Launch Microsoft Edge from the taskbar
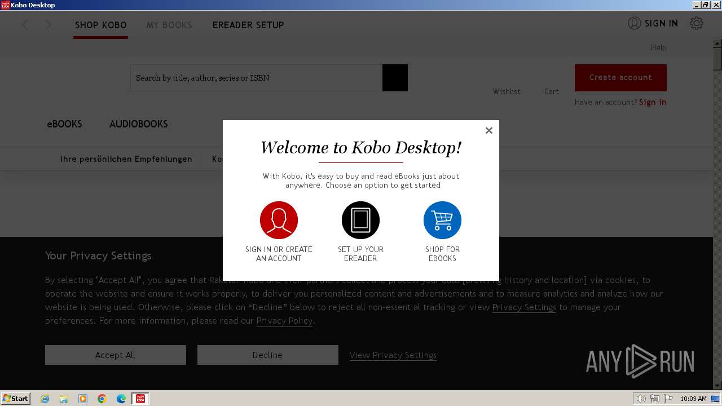The image size is (722, 406). 121,399
